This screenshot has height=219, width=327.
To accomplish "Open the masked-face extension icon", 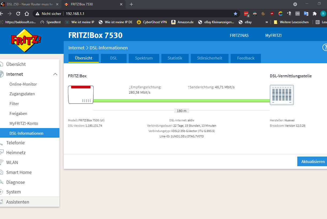I will pyautogui.click(x=255, y=13).
